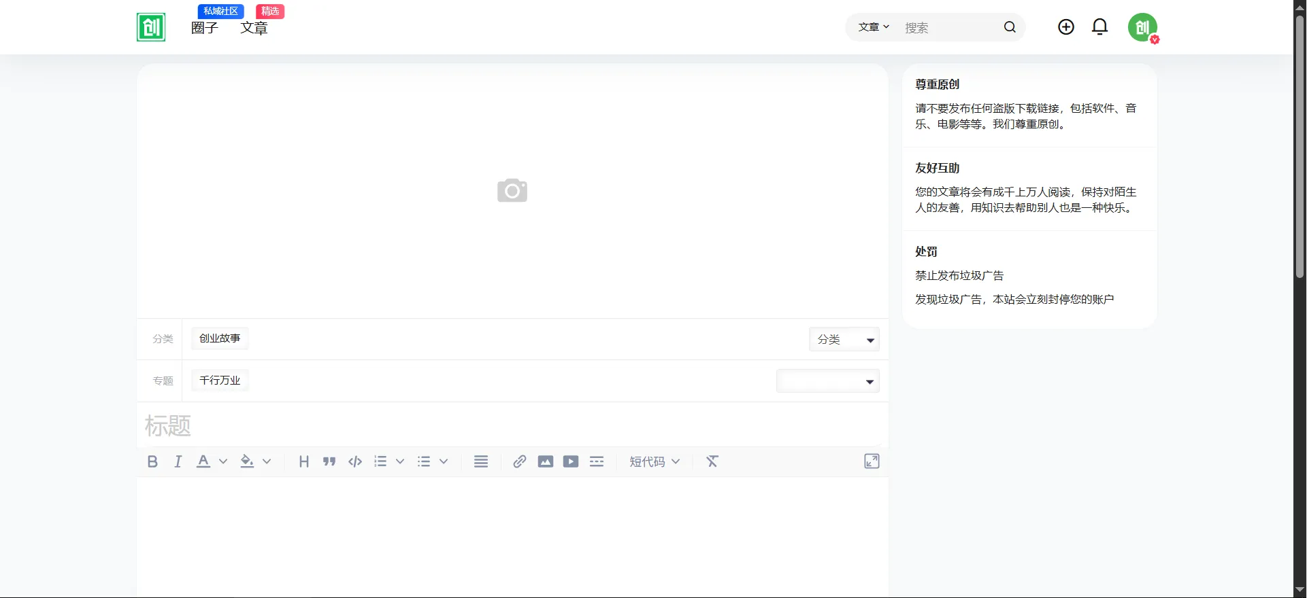The width and height of the screenshot is (1307, 598).
Task: Click the 尊重原创 heading
Action: (x=937, y=84)
